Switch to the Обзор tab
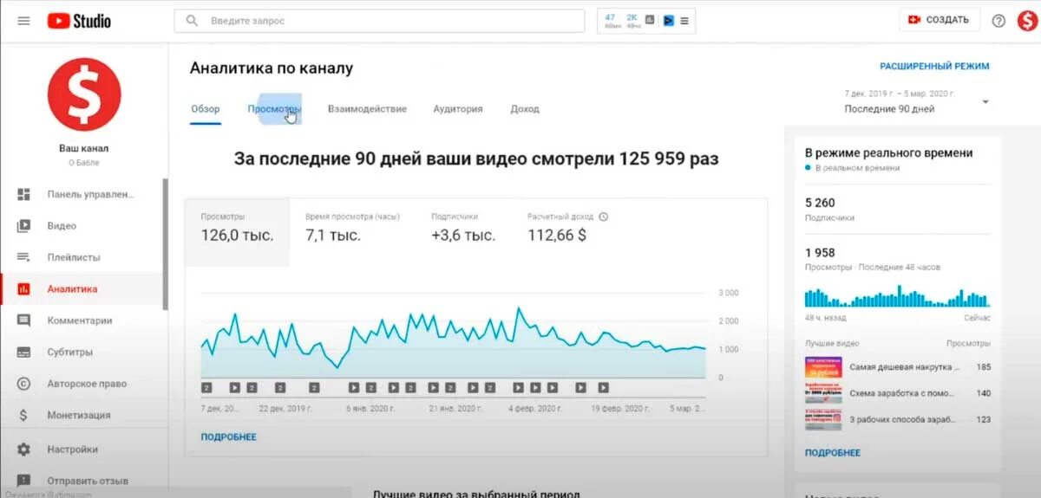 pyautogui.click(x=206, y=109)
